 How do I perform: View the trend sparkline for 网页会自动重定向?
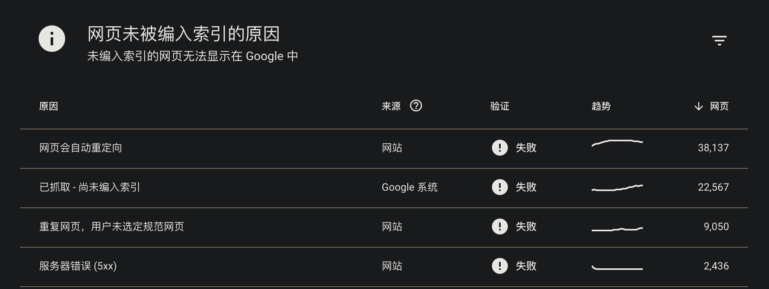pos(617,143)
